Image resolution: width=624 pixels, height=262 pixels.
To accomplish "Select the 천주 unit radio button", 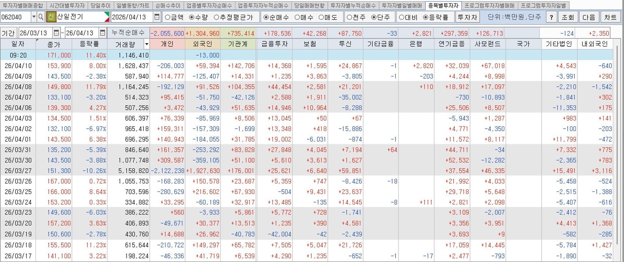I will coord(349,17).
